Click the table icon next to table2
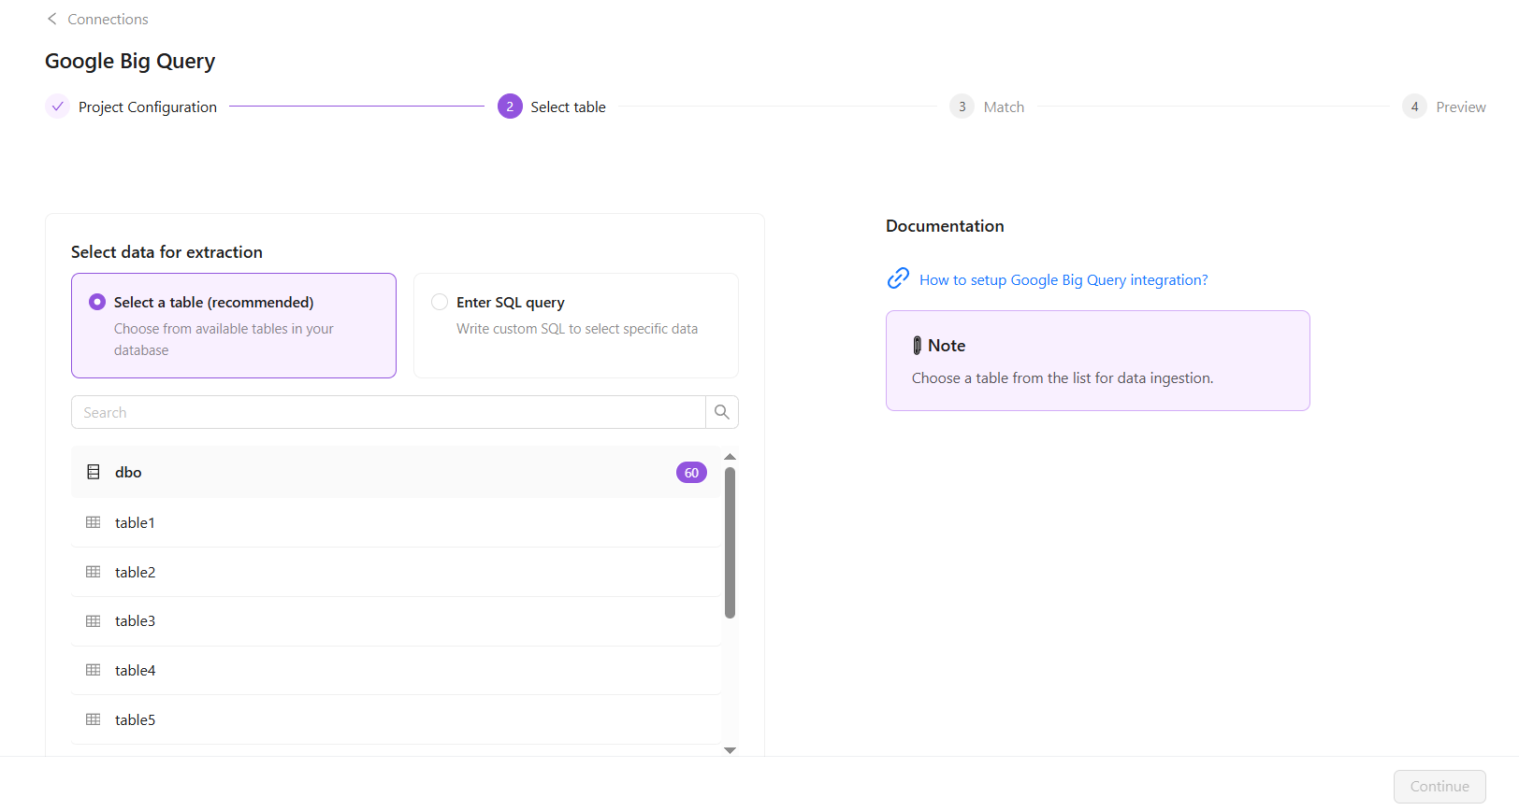Viewport: 1519px width, 811px height. (94, 572)
